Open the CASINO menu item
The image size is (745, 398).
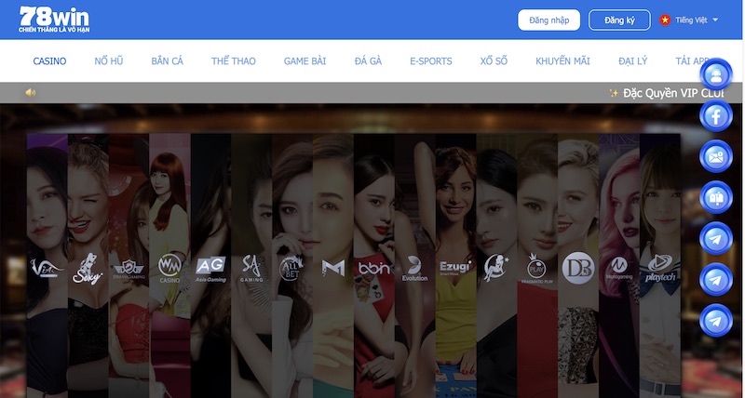pyautogui.click(x=50, y=61)
